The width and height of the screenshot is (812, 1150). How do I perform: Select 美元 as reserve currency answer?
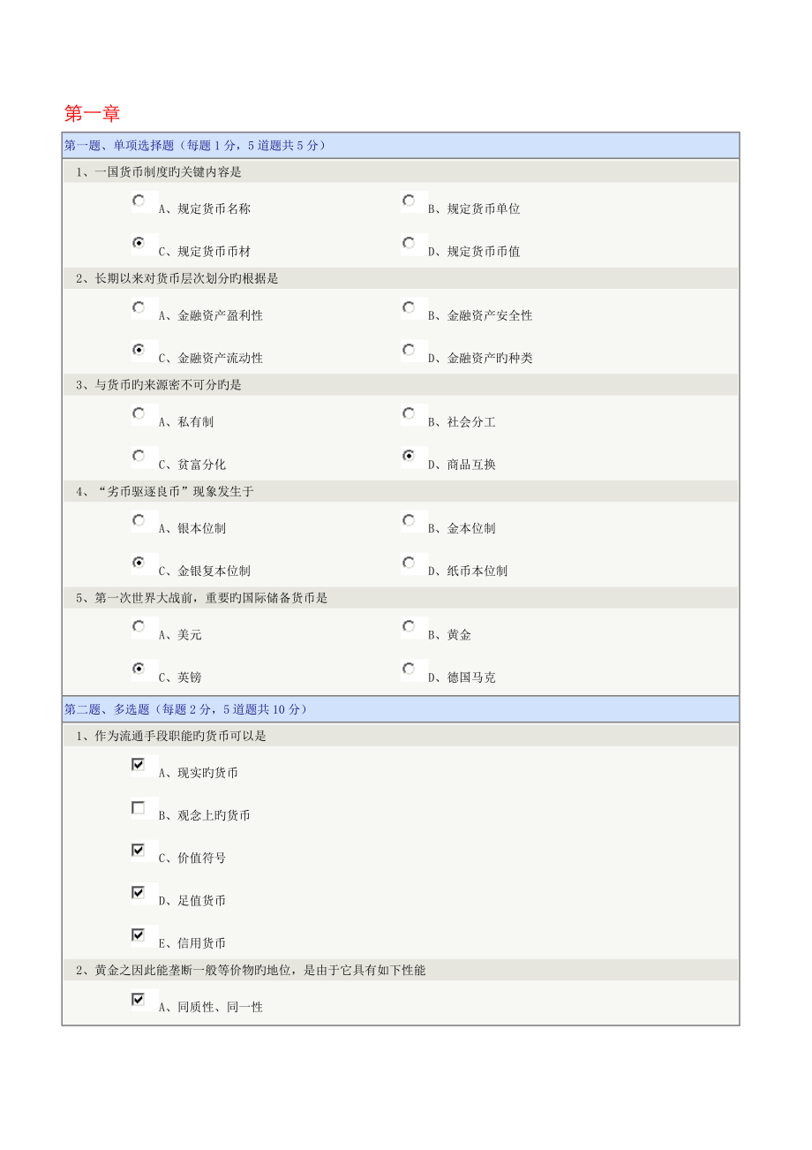(x=139, y=626)
